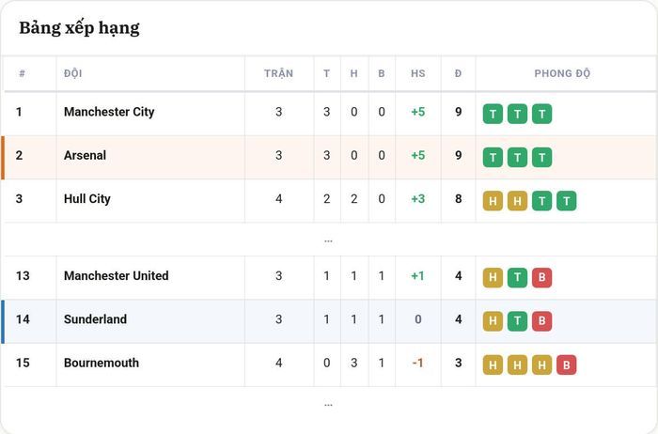658x434 pixels.
Task: Sort by HS goal difference header
Action: click(x=418, y=73)
